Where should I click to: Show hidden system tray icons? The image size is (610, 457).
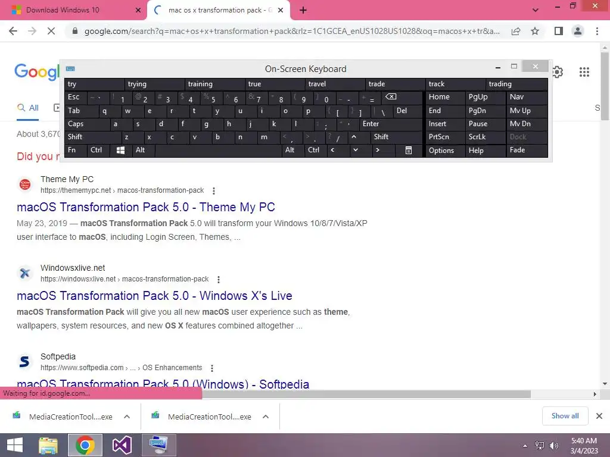[525, 446]
